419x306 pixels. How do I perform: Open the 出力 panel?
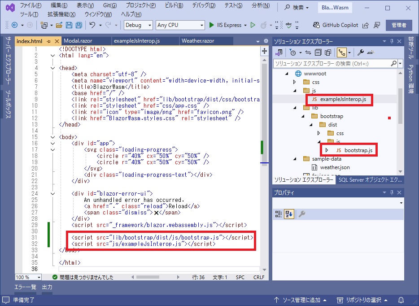[47, 287]
